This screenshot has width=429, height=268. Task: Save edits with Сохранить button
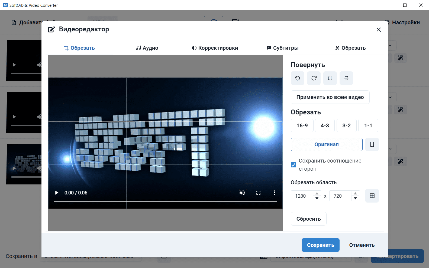(321, 245)
